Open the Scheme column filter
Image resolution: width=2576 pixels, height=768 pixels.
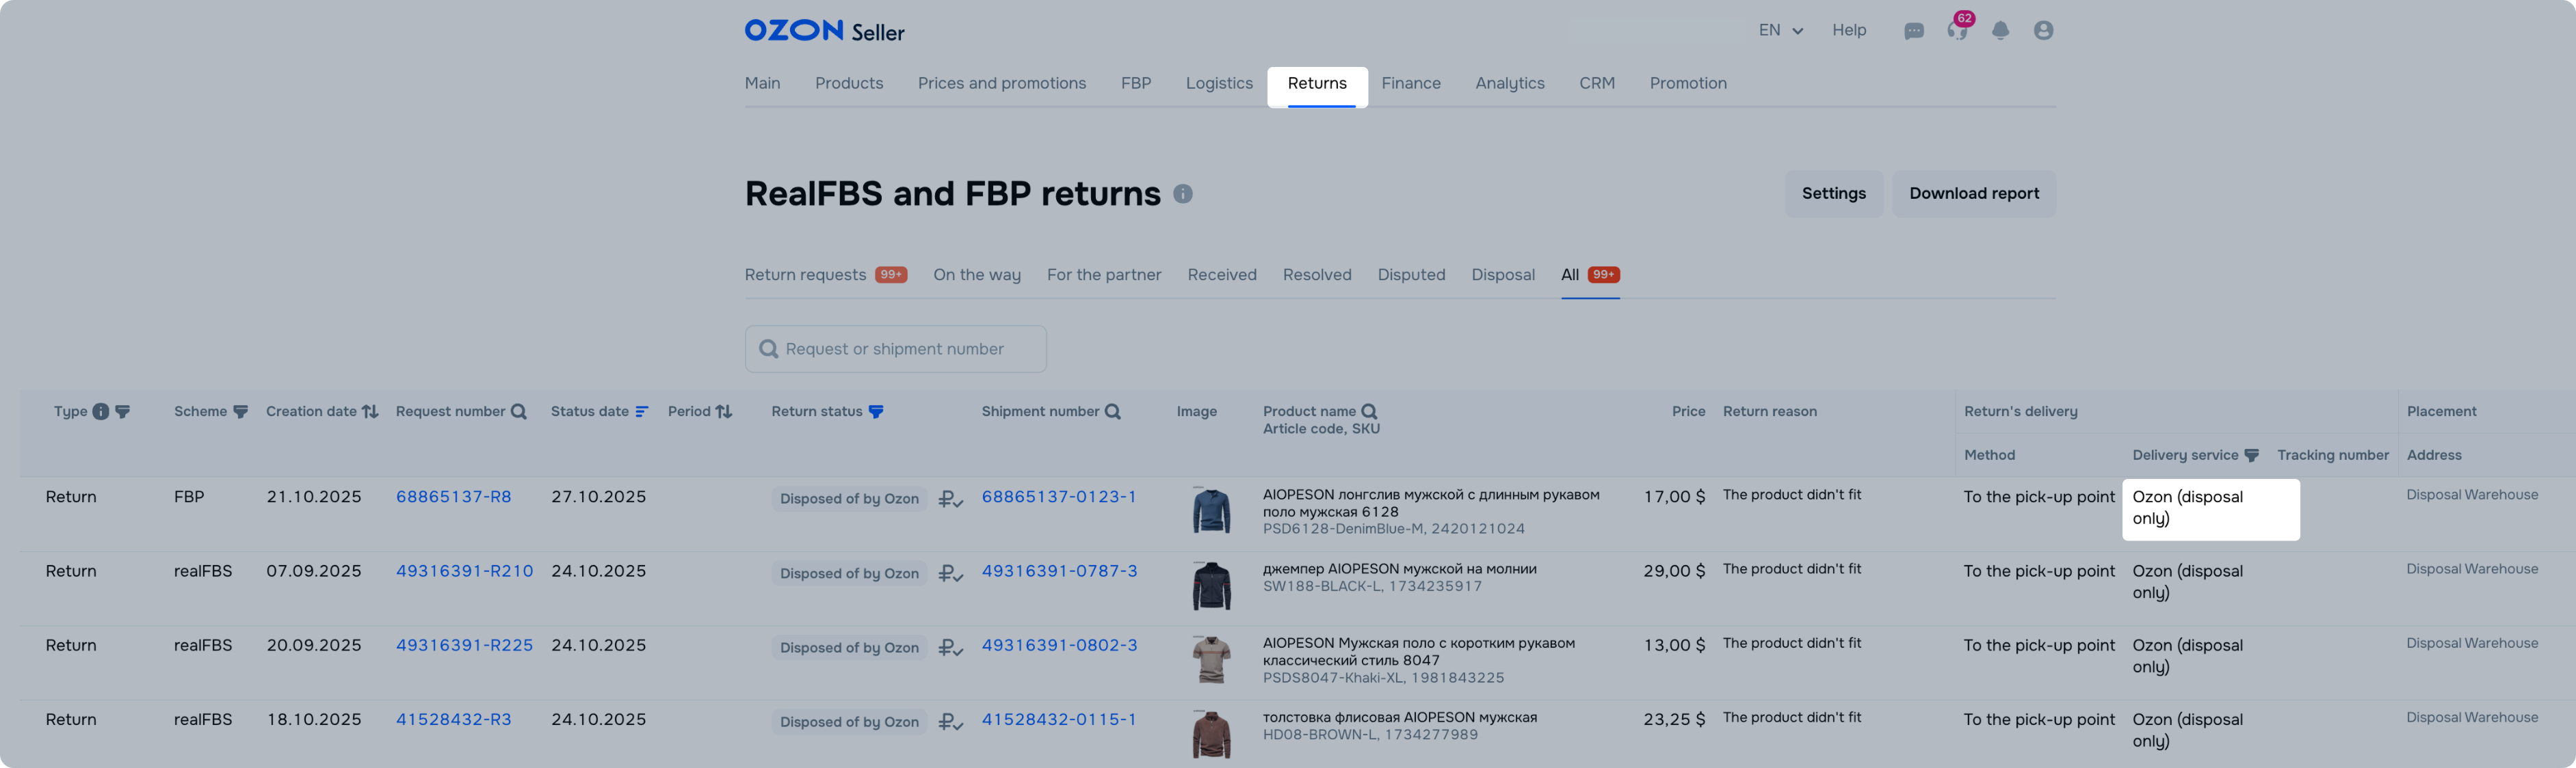pyautogui.click(x=240, y=411)
